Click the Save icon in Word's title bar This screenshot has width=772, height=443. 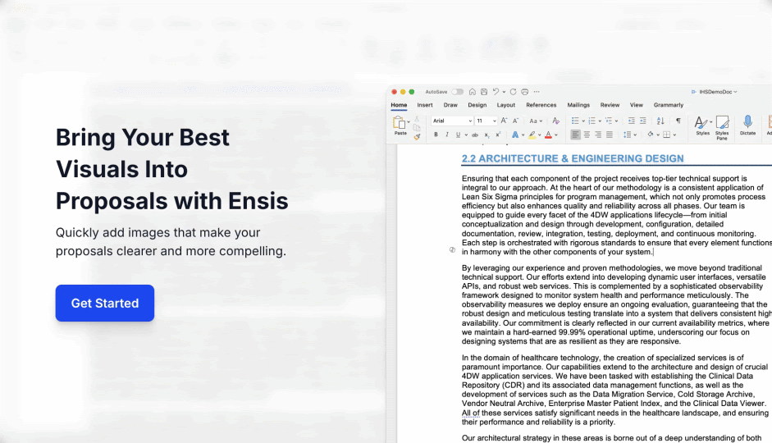coord(484,92)
